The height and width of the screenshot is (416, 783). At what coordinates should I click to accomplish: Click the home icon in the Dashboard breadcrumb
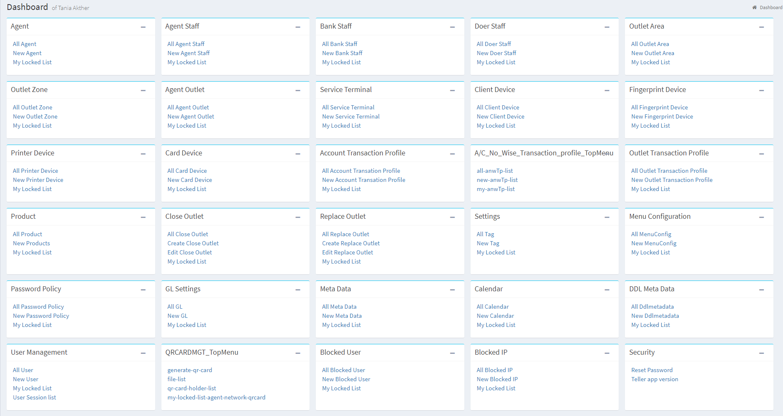(754, 7)
